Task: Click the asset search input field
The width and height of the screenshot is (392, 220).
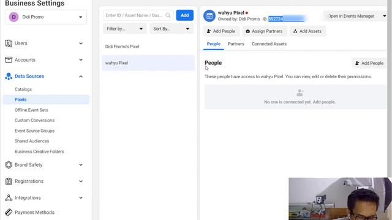Action: 138,15
